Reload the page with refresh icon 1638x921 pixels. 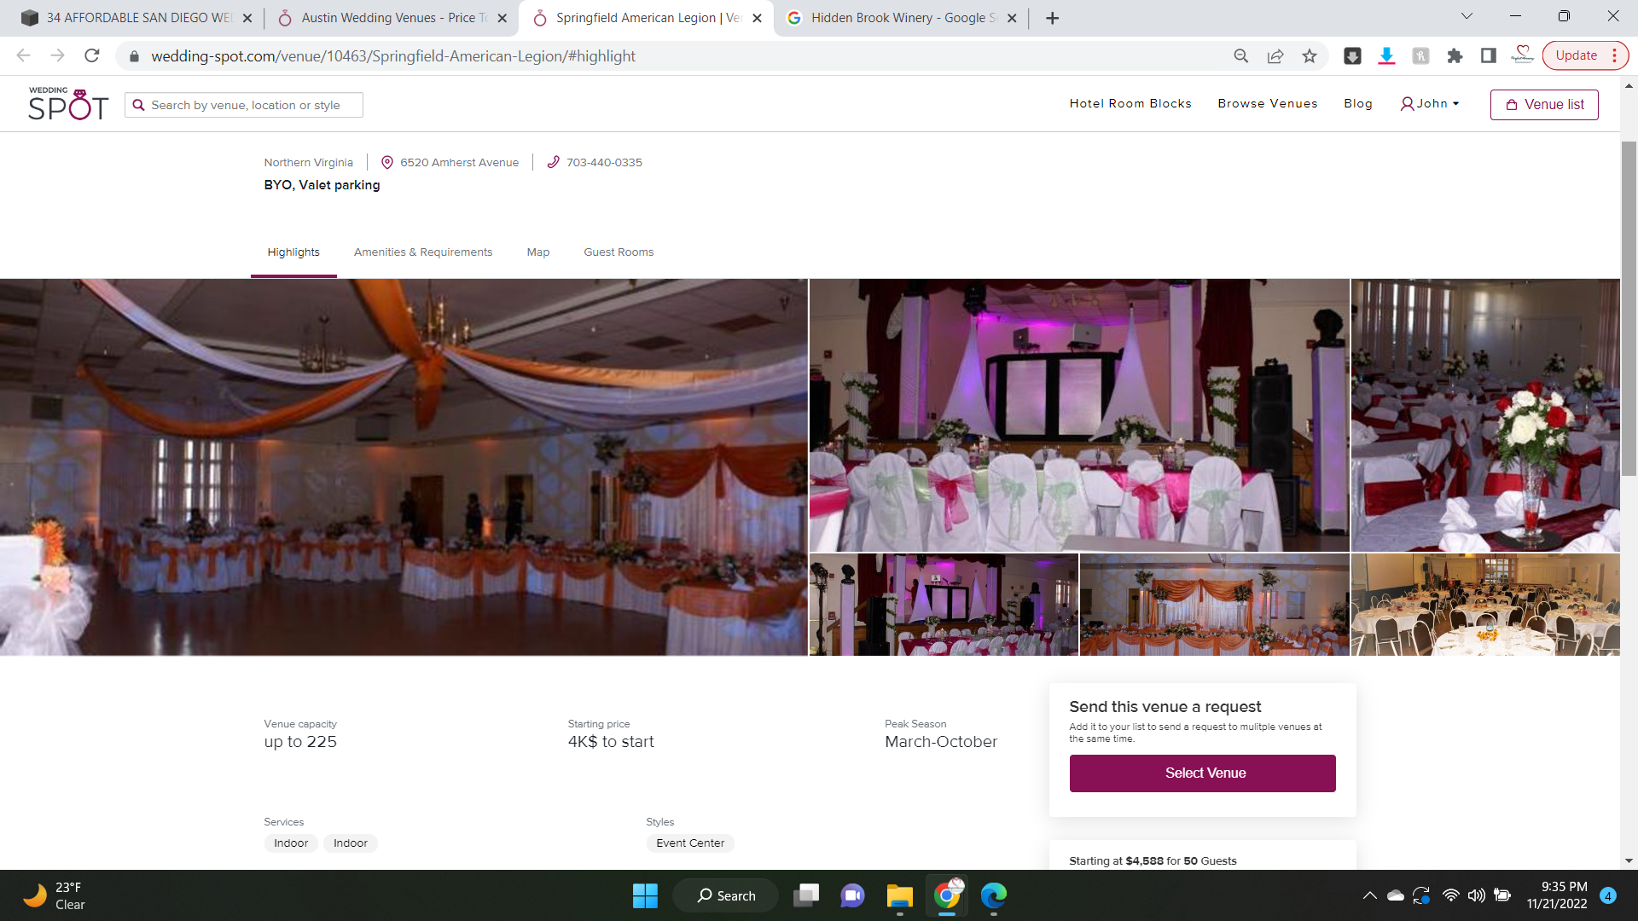(x=92, y=56)
